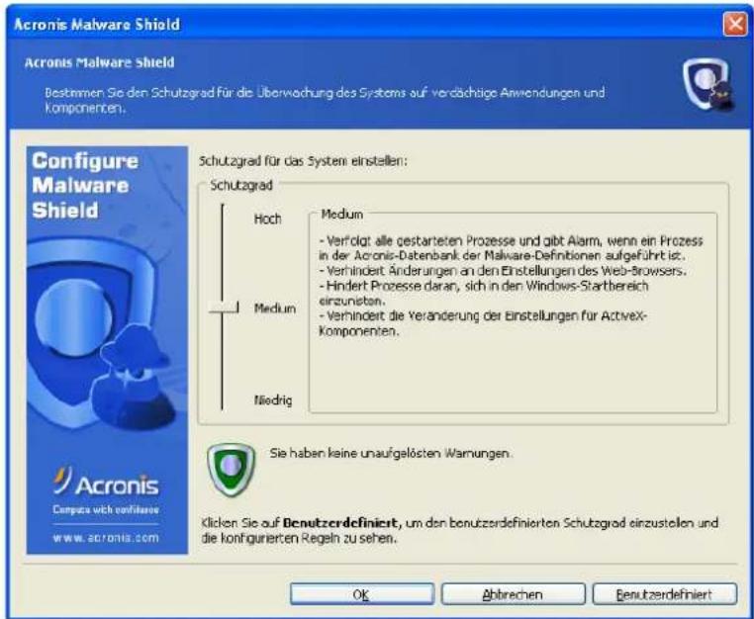Click the 'Configure Malware Shield' sidebar title
Screen dimensions: 754x619
[85, 186]
